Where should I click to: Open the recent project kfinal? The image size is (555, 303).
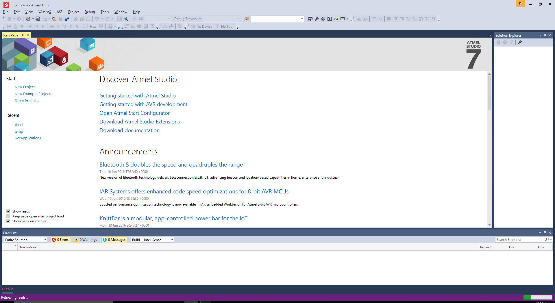click(19, 125)
